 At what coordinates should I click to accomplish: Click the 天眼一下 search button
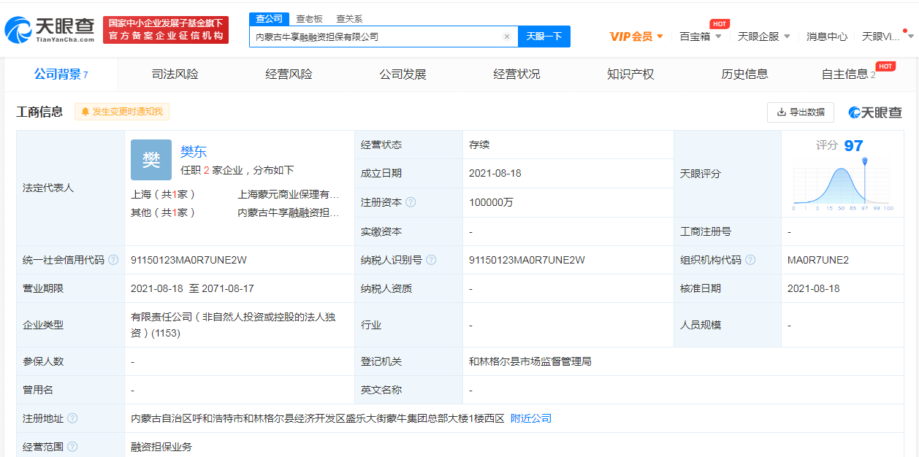click(x=544, y=37)
